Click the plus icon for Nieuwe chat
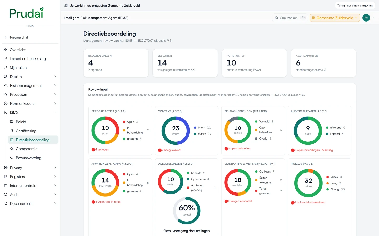The width and height of the screenshot is (379, 236). point(6,37)
